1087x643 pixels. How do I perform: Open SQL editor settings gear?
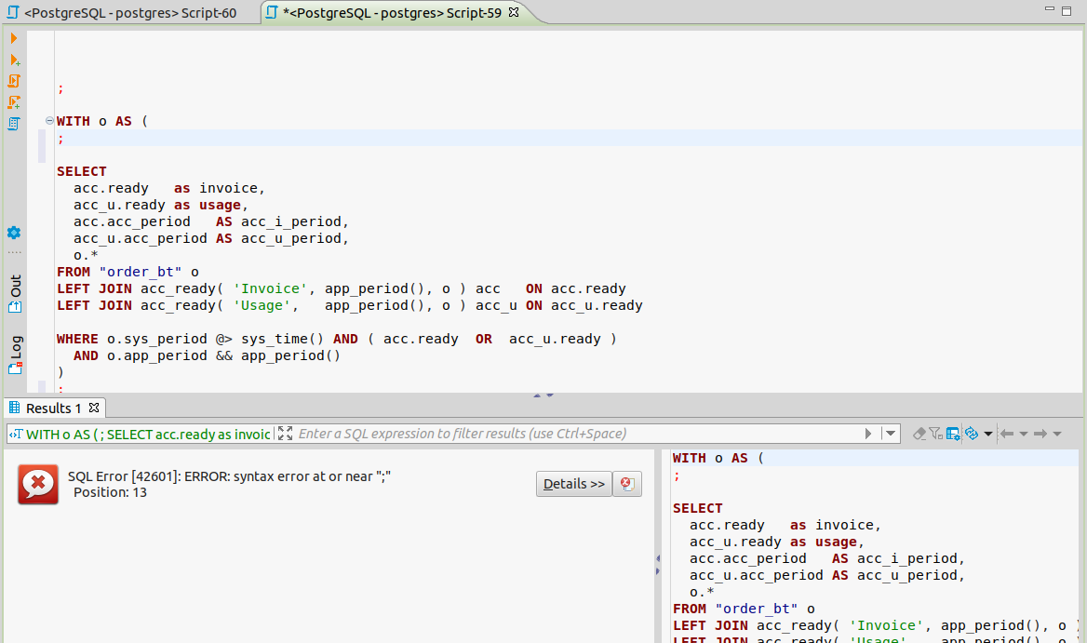click(x=12, y=233)
